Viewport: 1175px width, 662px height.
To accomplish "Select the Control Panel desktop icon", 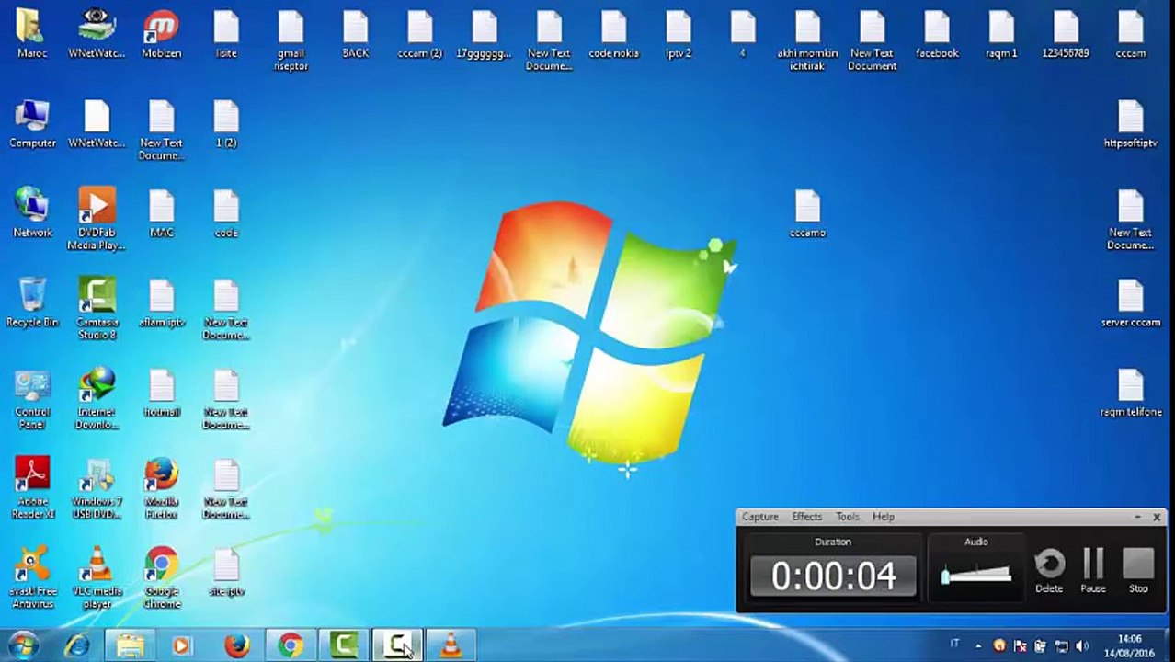I will (32, 399).
